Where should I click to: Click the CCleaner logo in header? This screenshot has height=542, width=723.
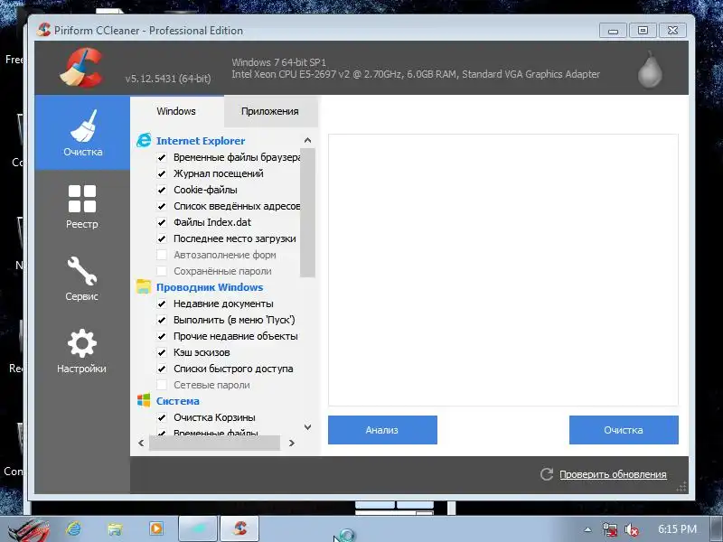(x=81, y=68)
